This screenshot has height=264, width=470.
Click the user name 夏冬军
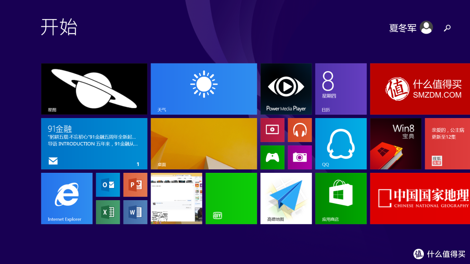[403, 28]
